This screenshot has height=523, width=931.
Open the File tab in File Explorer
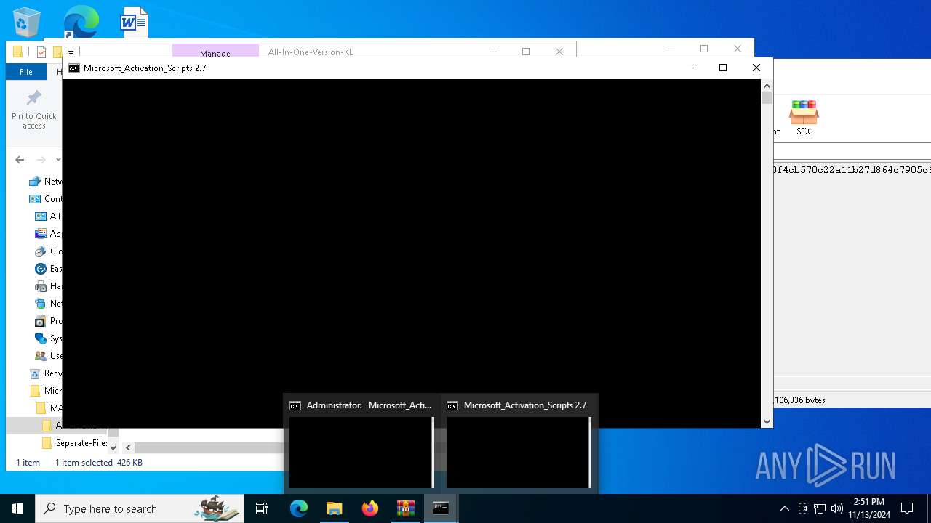point(26,72)
